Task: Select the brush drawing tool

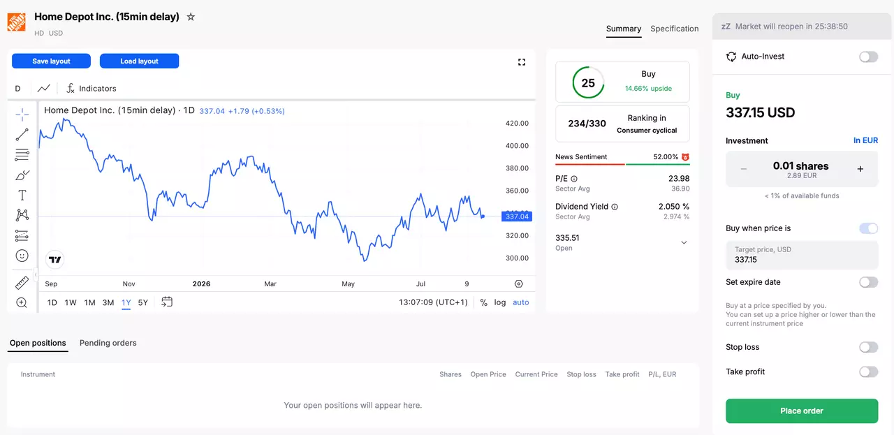Action: tap(22, 175)
